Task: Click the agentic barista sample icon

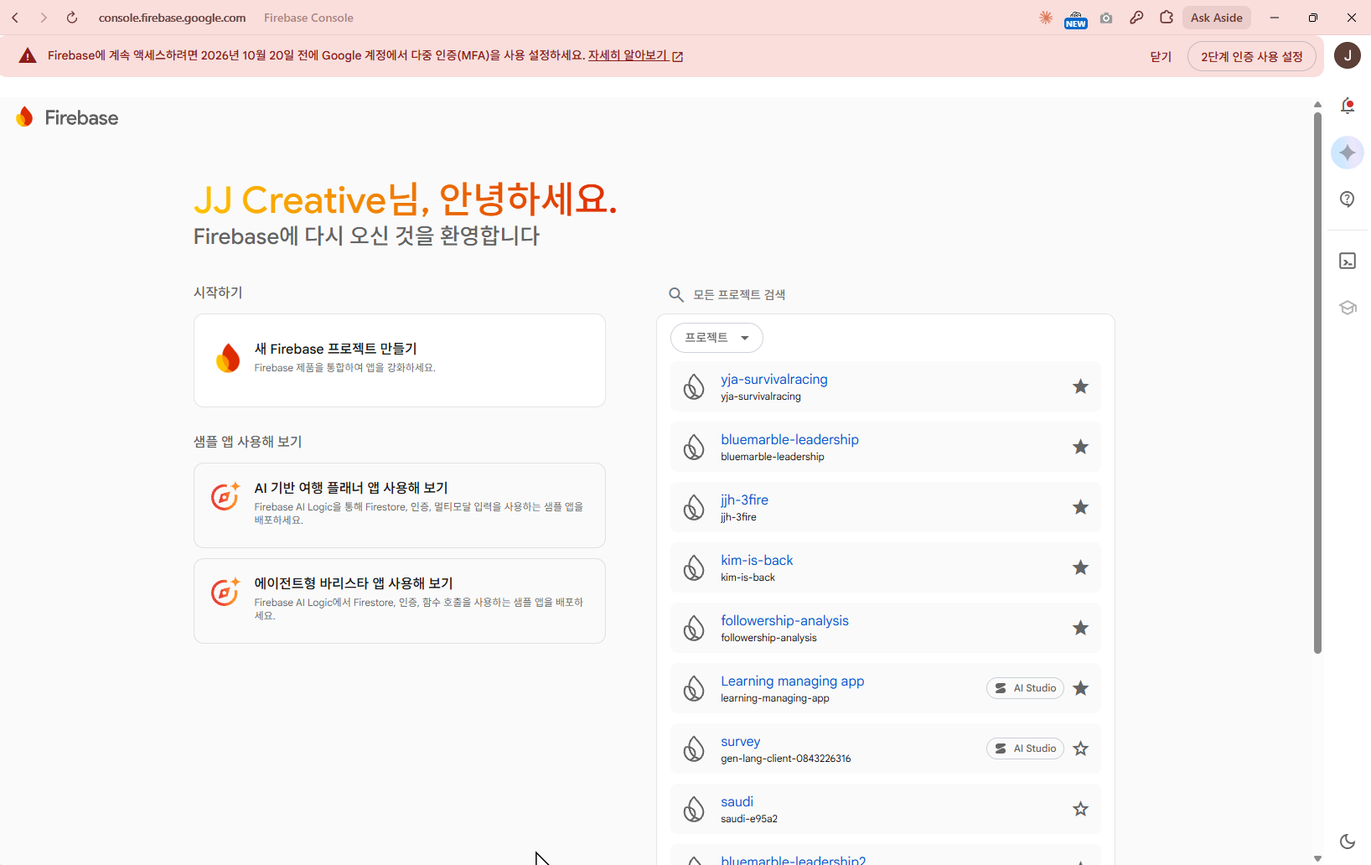Action: point(225,592)
